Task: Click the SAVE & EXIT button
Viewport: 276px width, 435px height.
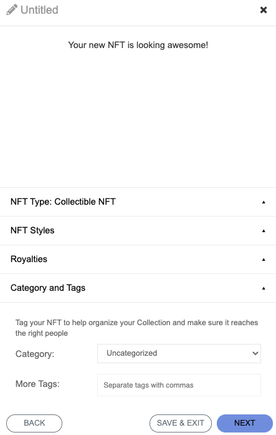Action: click(x=181, y=423)
